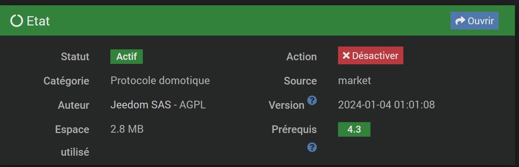
Task: Click the help icon under Prérequis
Action: click(x=312, y=147)
